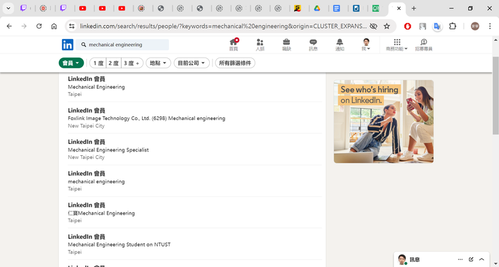Open the Chrome three-dot menu

[490, 26]
